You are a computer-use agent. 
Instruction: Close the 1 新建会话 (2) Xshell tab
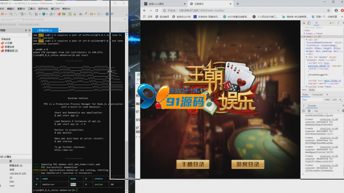pos(56,30)
